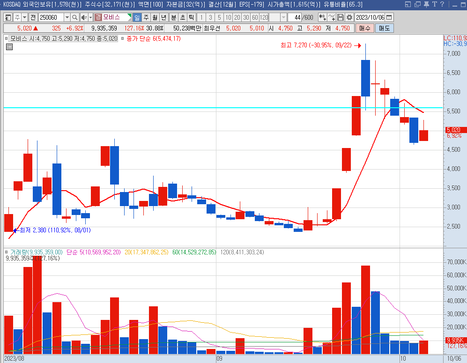Click the small square marker beside 모비스 legend
The image size is (467, 363).
pos(6,38)
